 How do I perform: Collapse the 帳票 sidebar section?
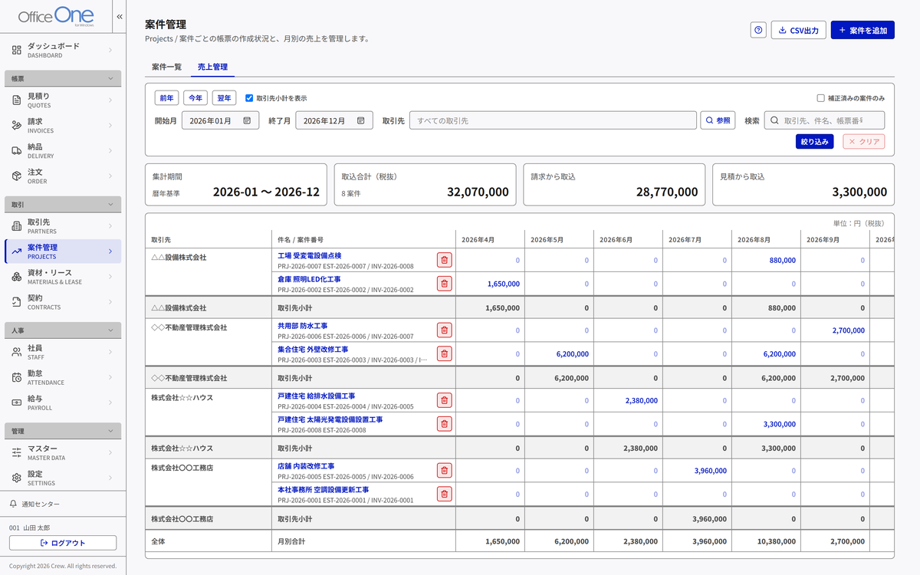(x=63, y=78)
